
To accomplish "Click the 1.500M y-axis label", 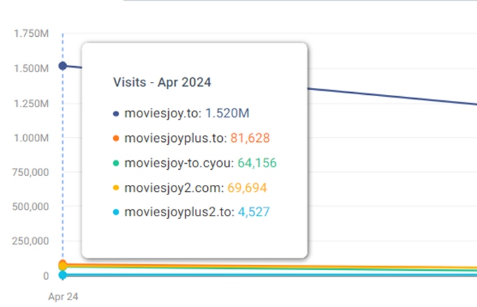I will 31,68.
